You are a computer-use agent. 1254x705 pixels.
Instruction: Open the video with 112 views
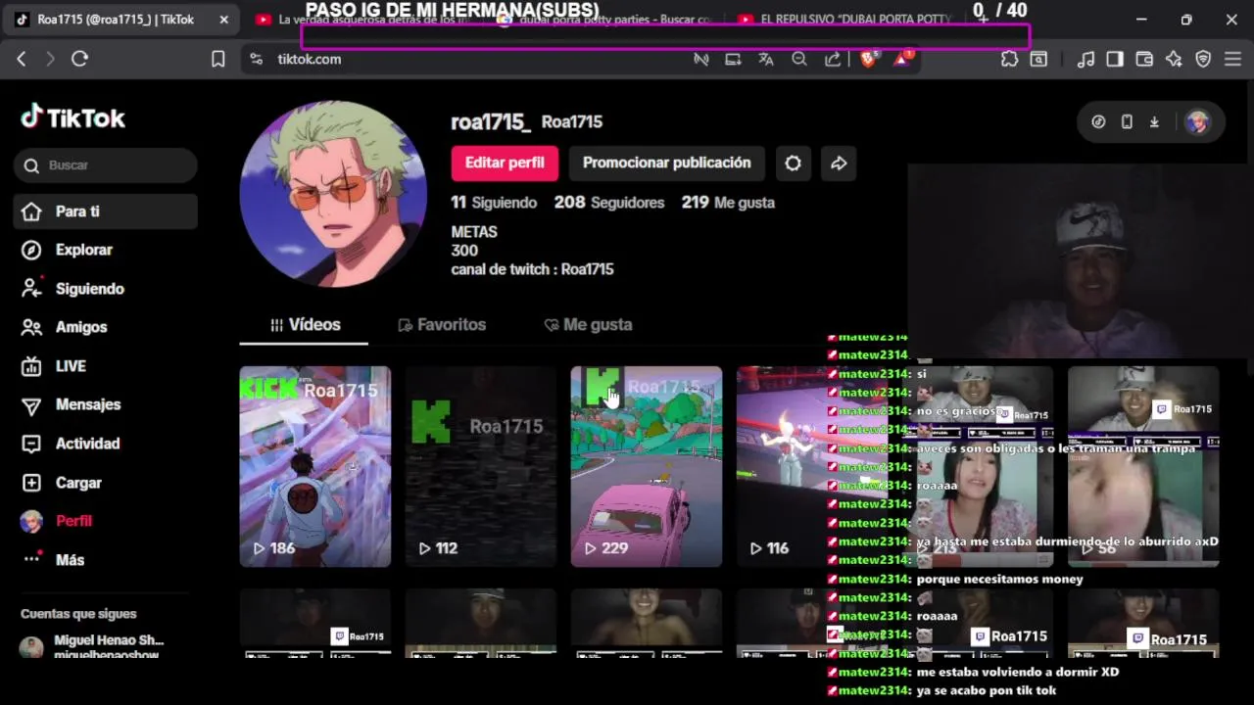[x=481, y=466]
